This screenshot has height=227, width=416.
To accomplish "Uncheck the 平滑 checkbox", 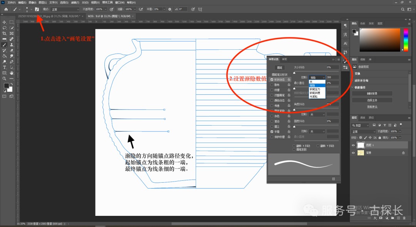I will tap(272, 132).
